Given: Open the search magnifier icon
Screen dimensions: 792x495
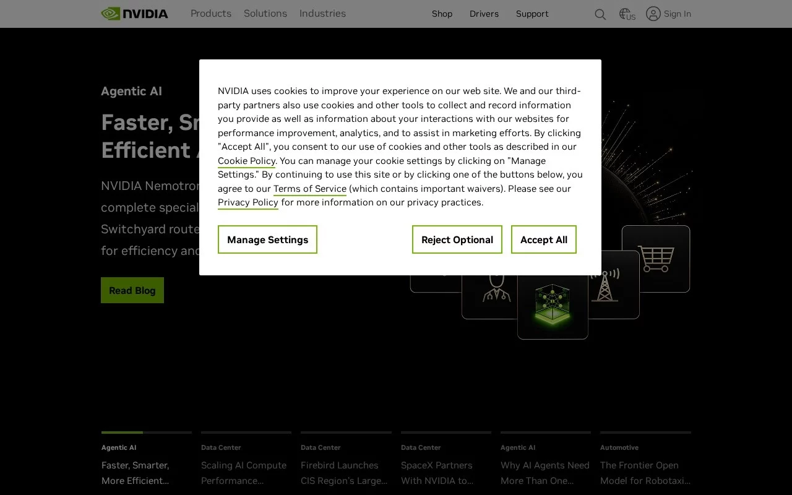Looking at the screenshot, I should point(600,14).
